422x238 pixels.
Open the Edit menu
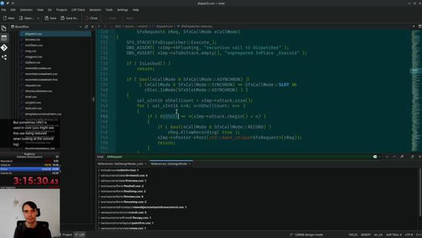click(x=13, y=10)
